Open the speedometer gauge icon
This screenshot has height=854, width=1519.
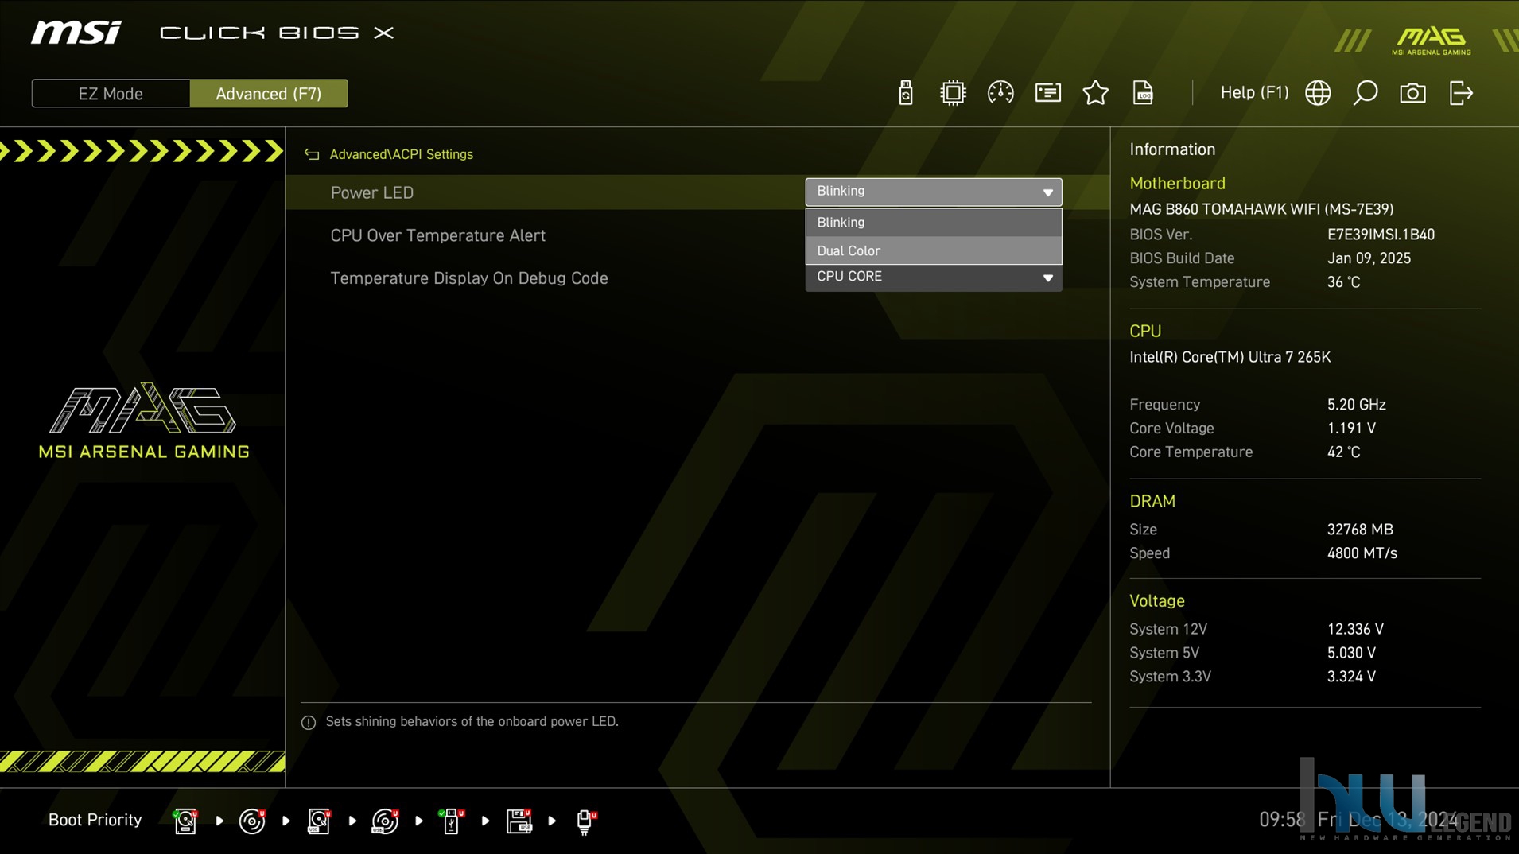point(1000,93)
